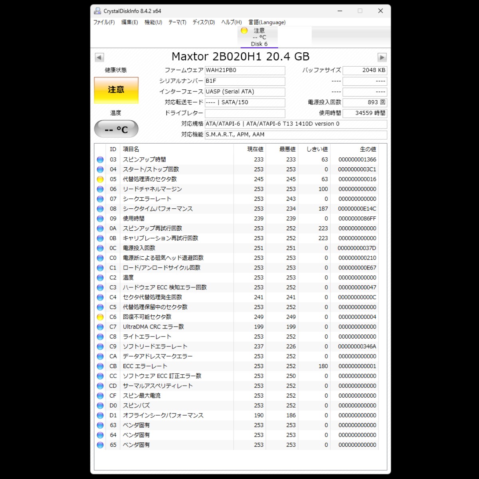Click the Maxtor 2B020H1 20.4 GB title
Image resolution: width=479 pixels, height=479 pixels.
point(241,57)
